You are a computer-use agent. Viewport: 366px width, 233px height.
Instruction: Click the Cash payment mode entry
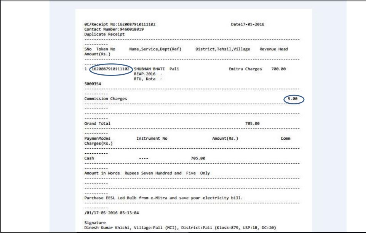click(89, 158)
